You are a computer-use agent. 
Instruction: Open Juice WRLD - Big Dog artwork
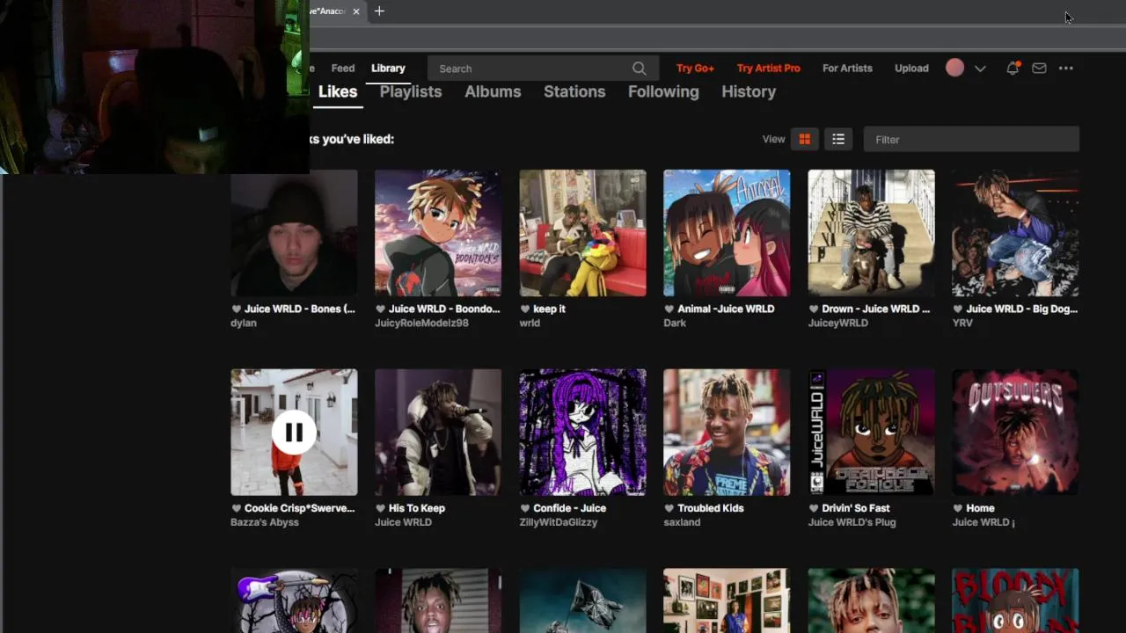point(1015,233)
